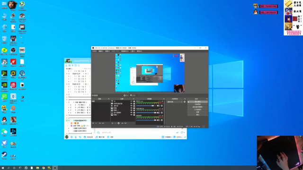Viewport: 303px width, 170px height.
Task: Toggle eye icon of the media source row
Action: coord(132,106)
